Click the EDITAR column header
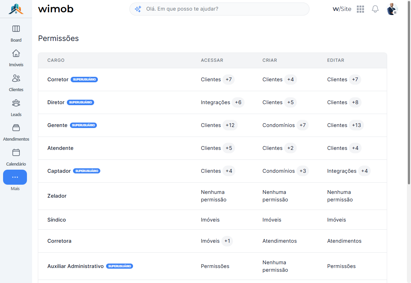 pos(336,60)
